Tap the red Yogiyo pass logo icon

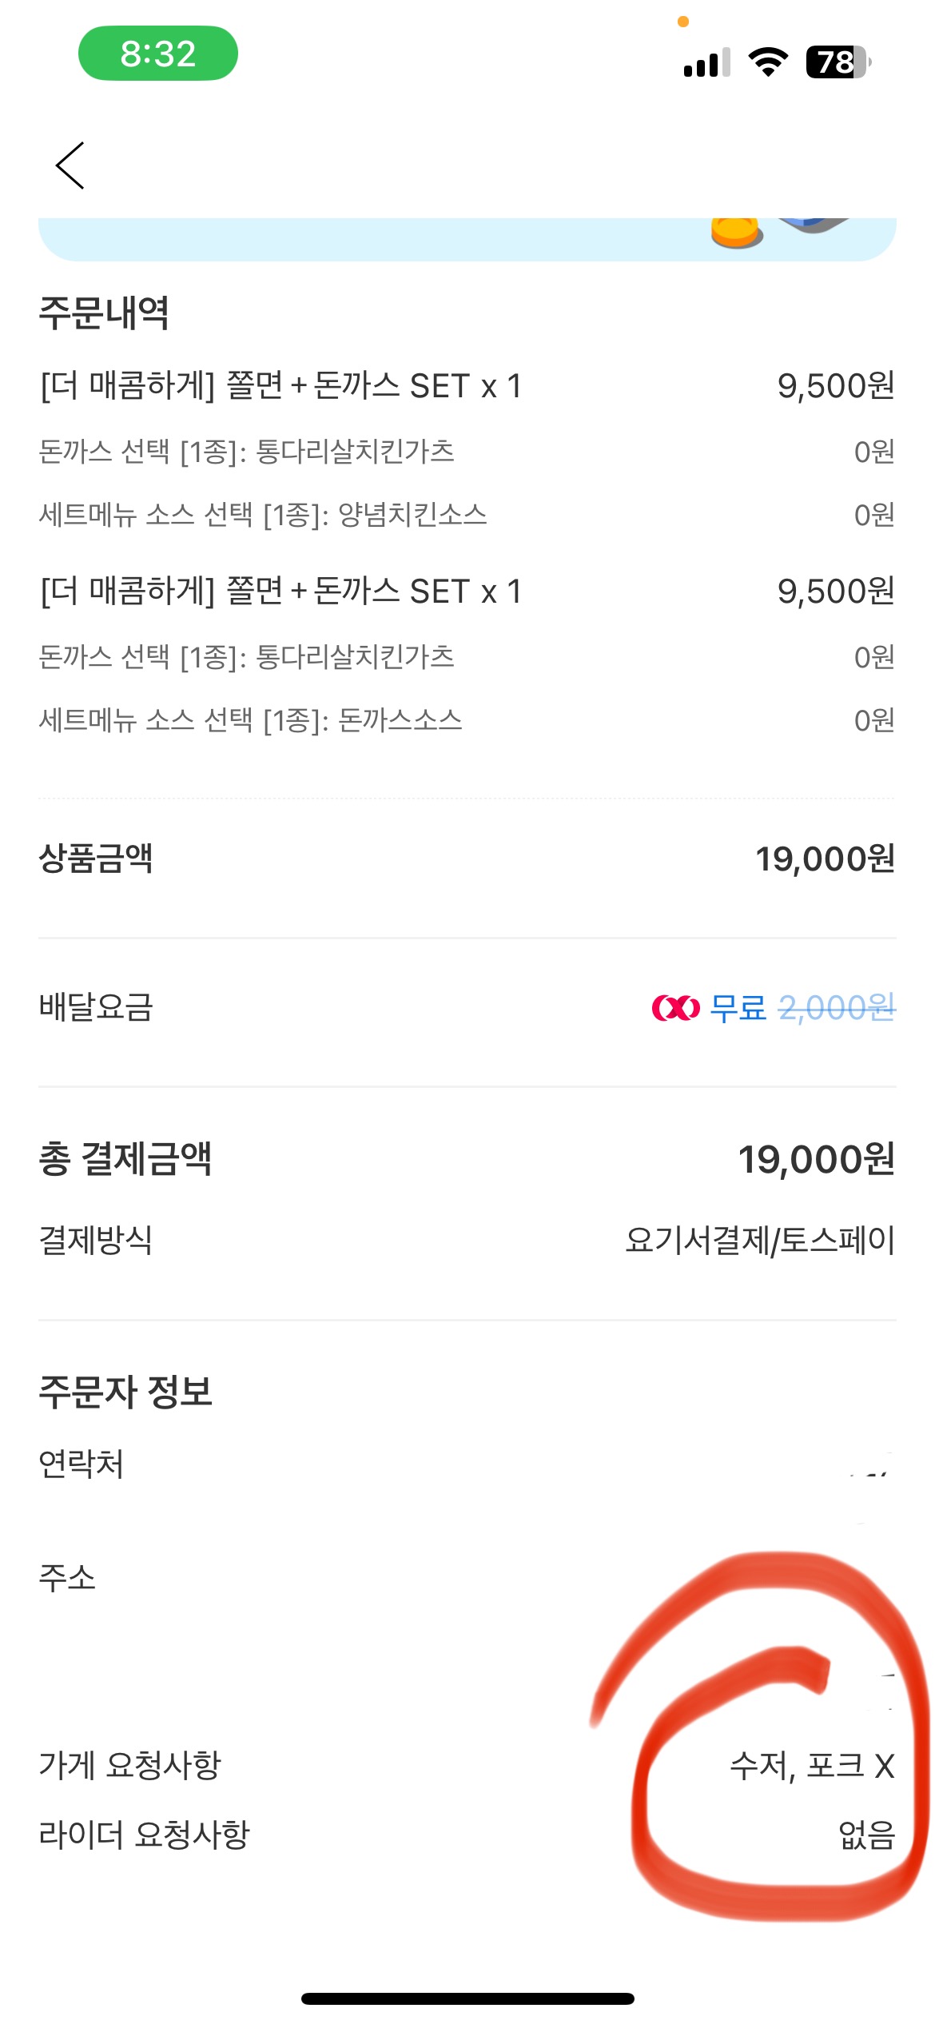tap(675, 1008)
